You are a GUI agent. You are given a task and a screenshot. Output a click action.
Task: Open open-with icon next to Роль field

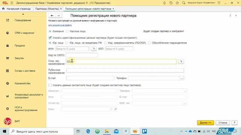[116, 109]
